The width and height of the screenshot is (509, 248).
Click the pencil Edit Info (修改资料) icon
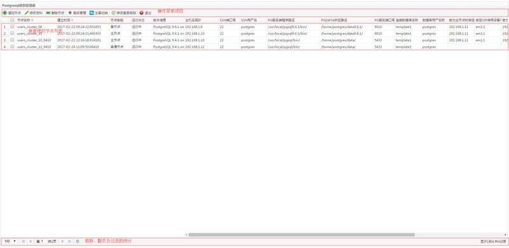pos(27,13)
